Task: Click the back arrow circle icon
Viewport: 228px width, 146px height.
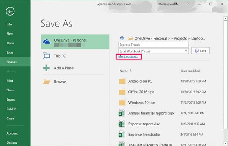Action: 10,11
